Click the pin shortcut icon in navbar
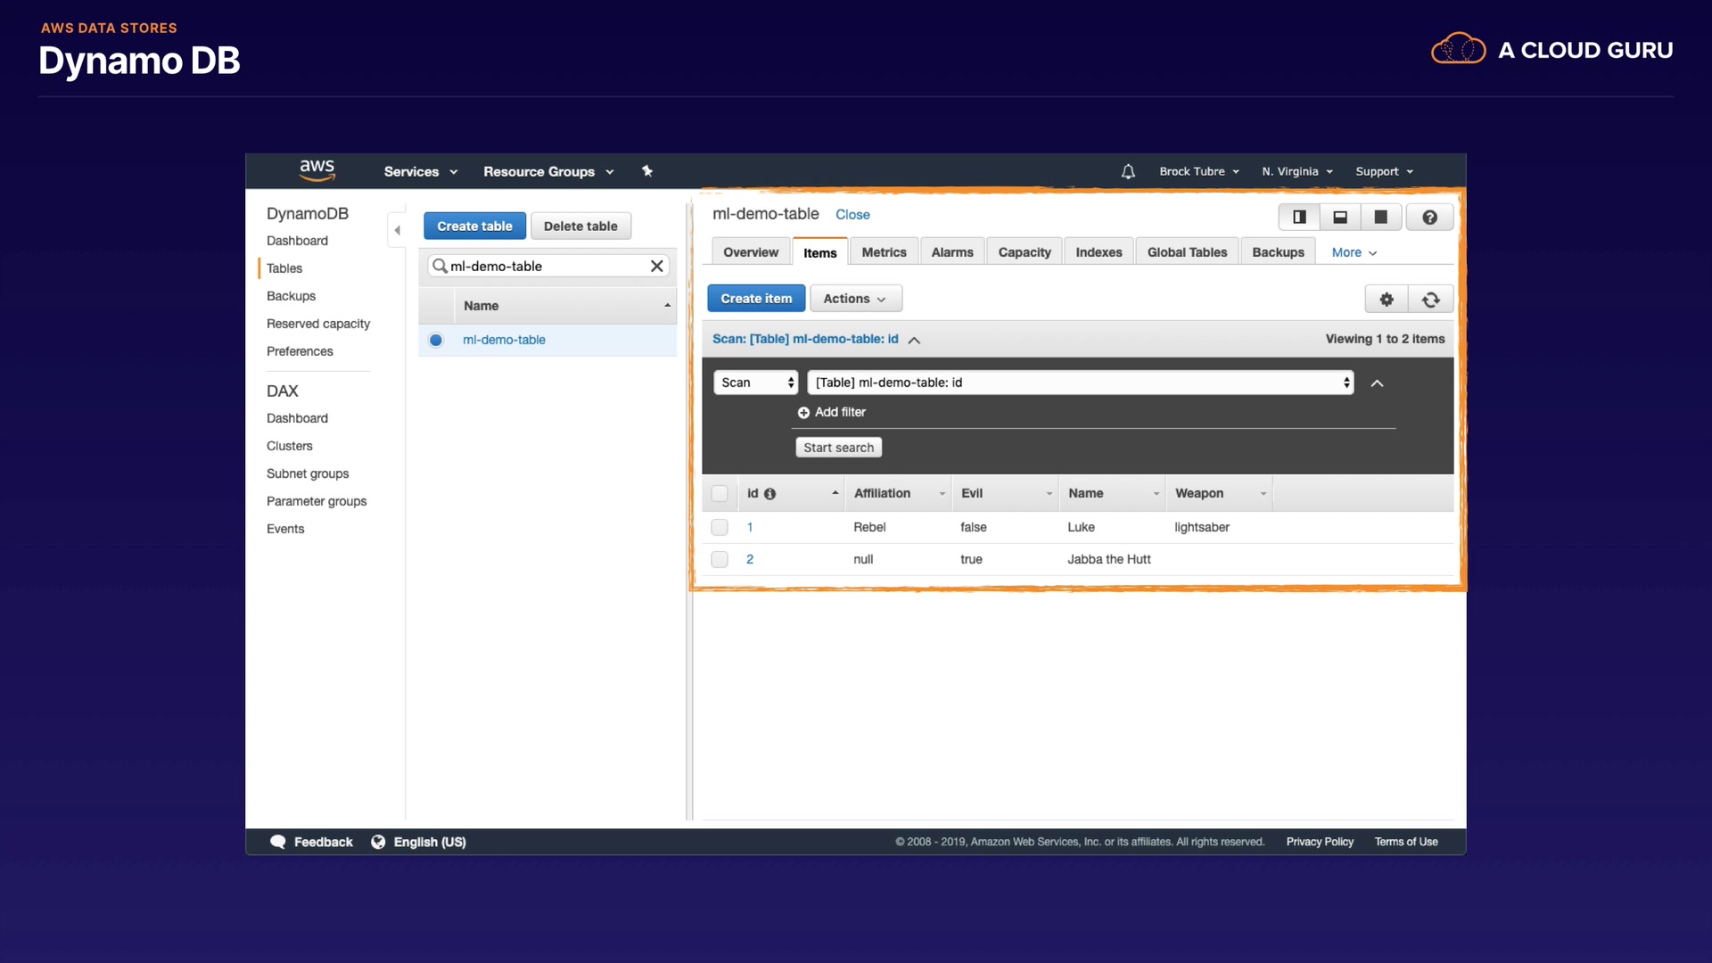Viewport: 1712px width, 963px height. point(647,171)
